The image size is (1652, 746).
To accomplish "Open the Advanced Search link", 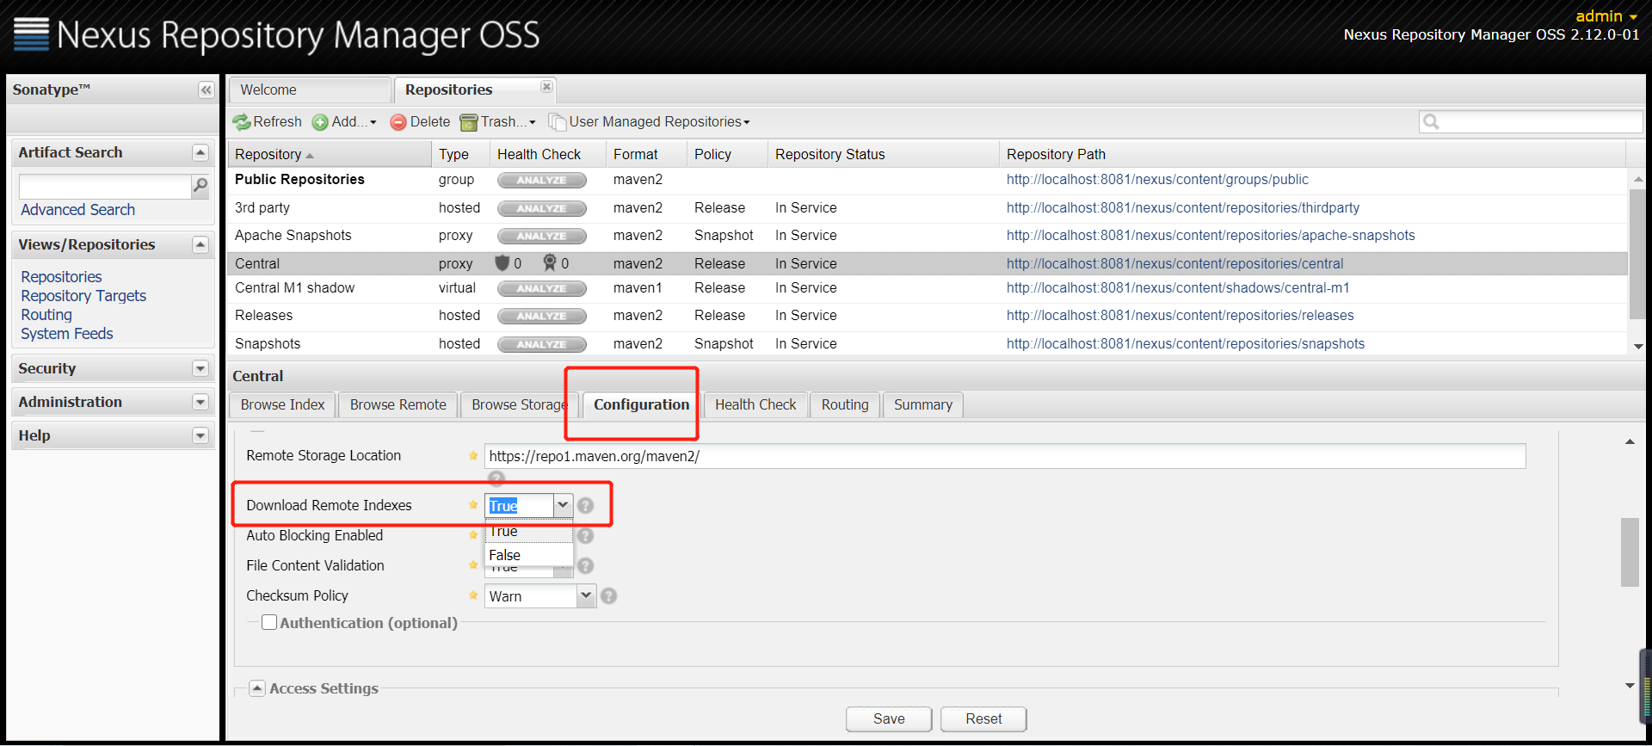I will pos(78,210).
